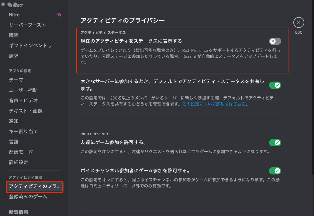Open the テーマ settings
This screenshot has height=216, width=314.
click(16, 80)
